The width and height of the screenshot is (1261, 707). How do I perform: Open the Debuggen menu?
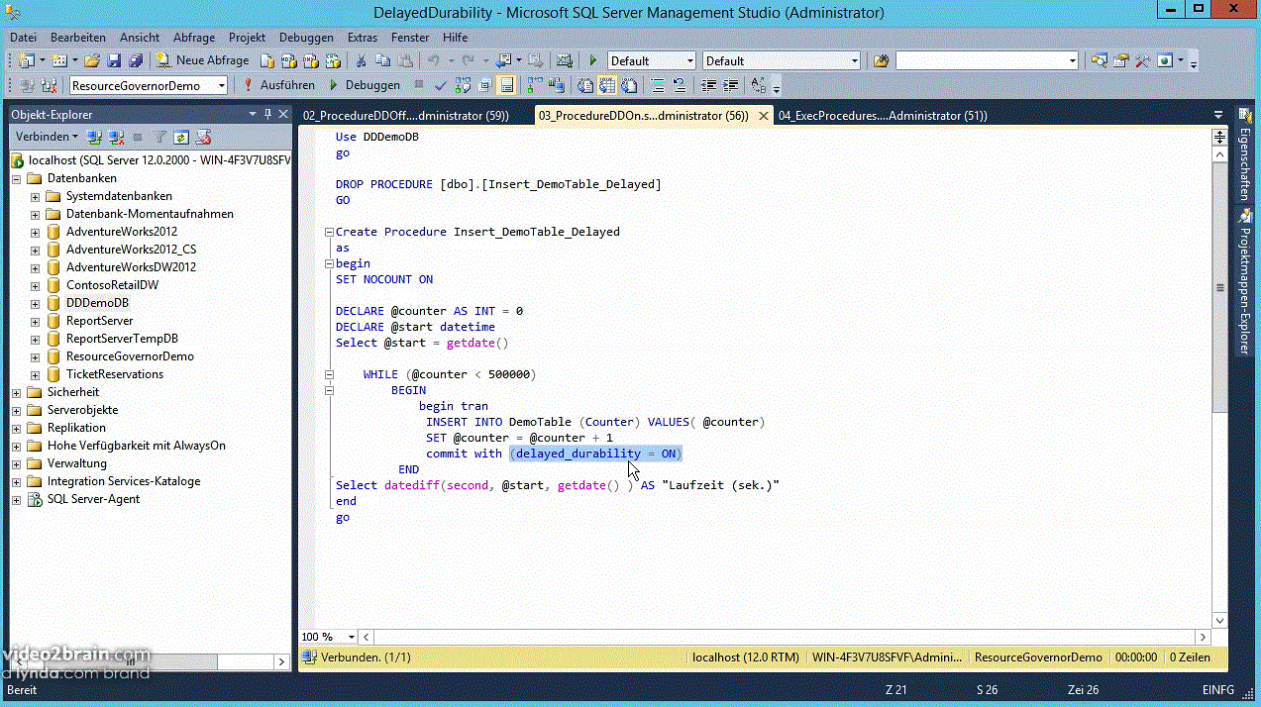(306, 37)
